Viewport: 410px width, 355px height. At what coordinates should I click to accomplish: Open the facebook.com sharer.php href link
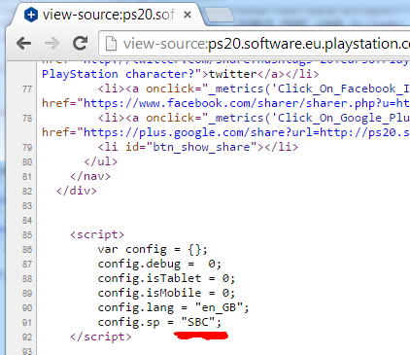click(x=246, y=103)
